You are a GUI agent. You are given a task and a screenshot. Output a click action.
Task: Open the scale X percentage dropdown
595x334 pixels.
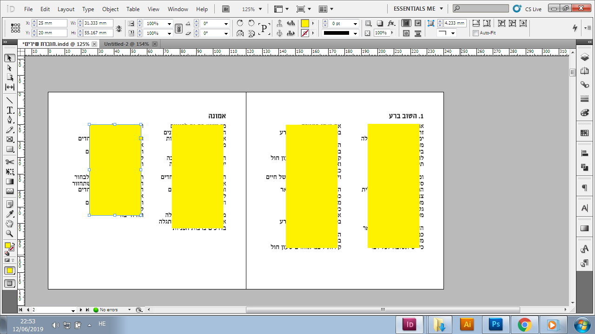(x=169, y=23)
